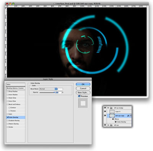Enable the Outer Glow checkbox
Screen dimensions: 153x151
click(8, 98)
